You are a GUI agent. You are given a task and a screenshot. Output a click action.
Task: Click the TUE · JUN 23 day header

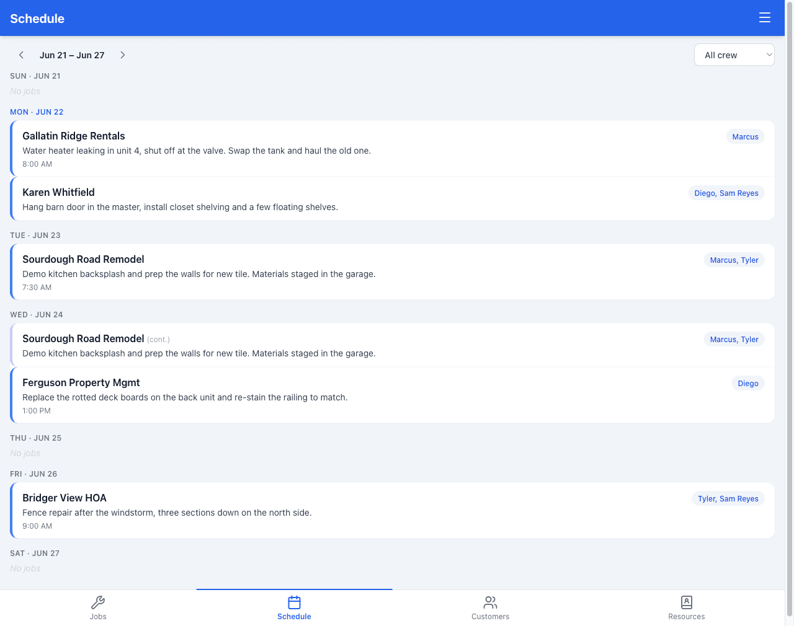pyautogui.click(x=35, y=236)
